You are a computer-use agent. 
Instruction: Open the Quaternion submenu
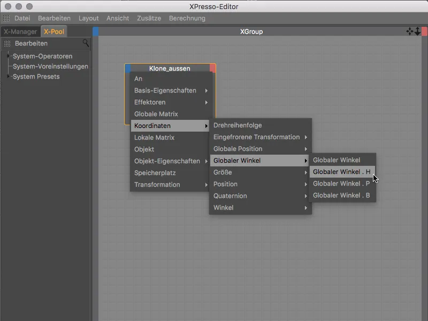click(261, 196)
